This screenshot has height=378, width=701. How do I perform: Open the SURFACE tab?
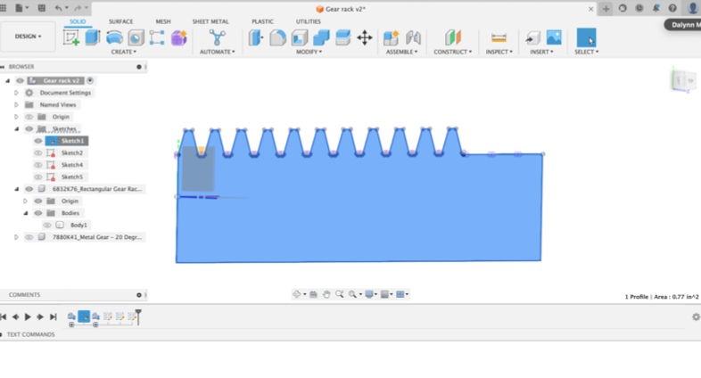point(120,21)
